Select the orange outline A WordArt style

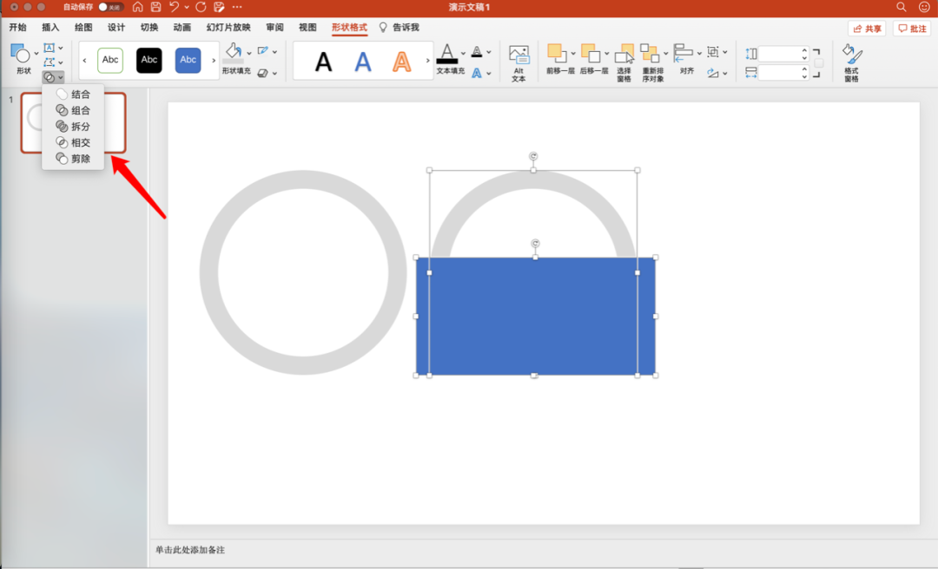(x=401, y=62)
